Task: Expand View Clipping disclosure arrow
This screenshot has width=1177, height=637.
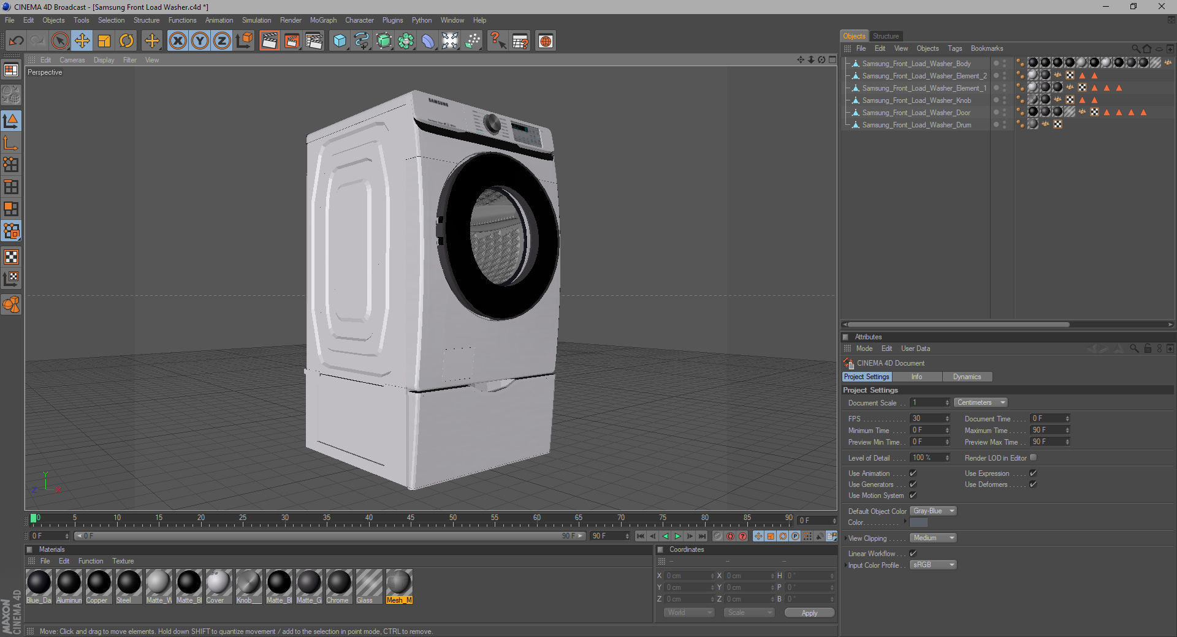Action: [845, 538]
